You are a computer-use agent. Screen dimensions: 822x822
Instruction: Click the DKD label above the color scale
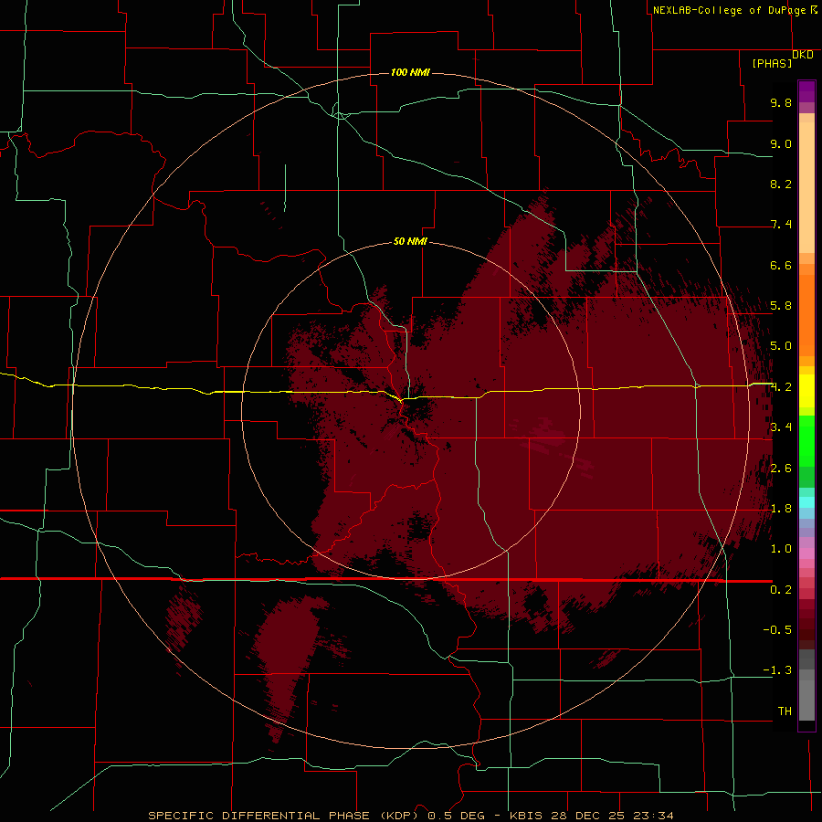click(803, 55)
